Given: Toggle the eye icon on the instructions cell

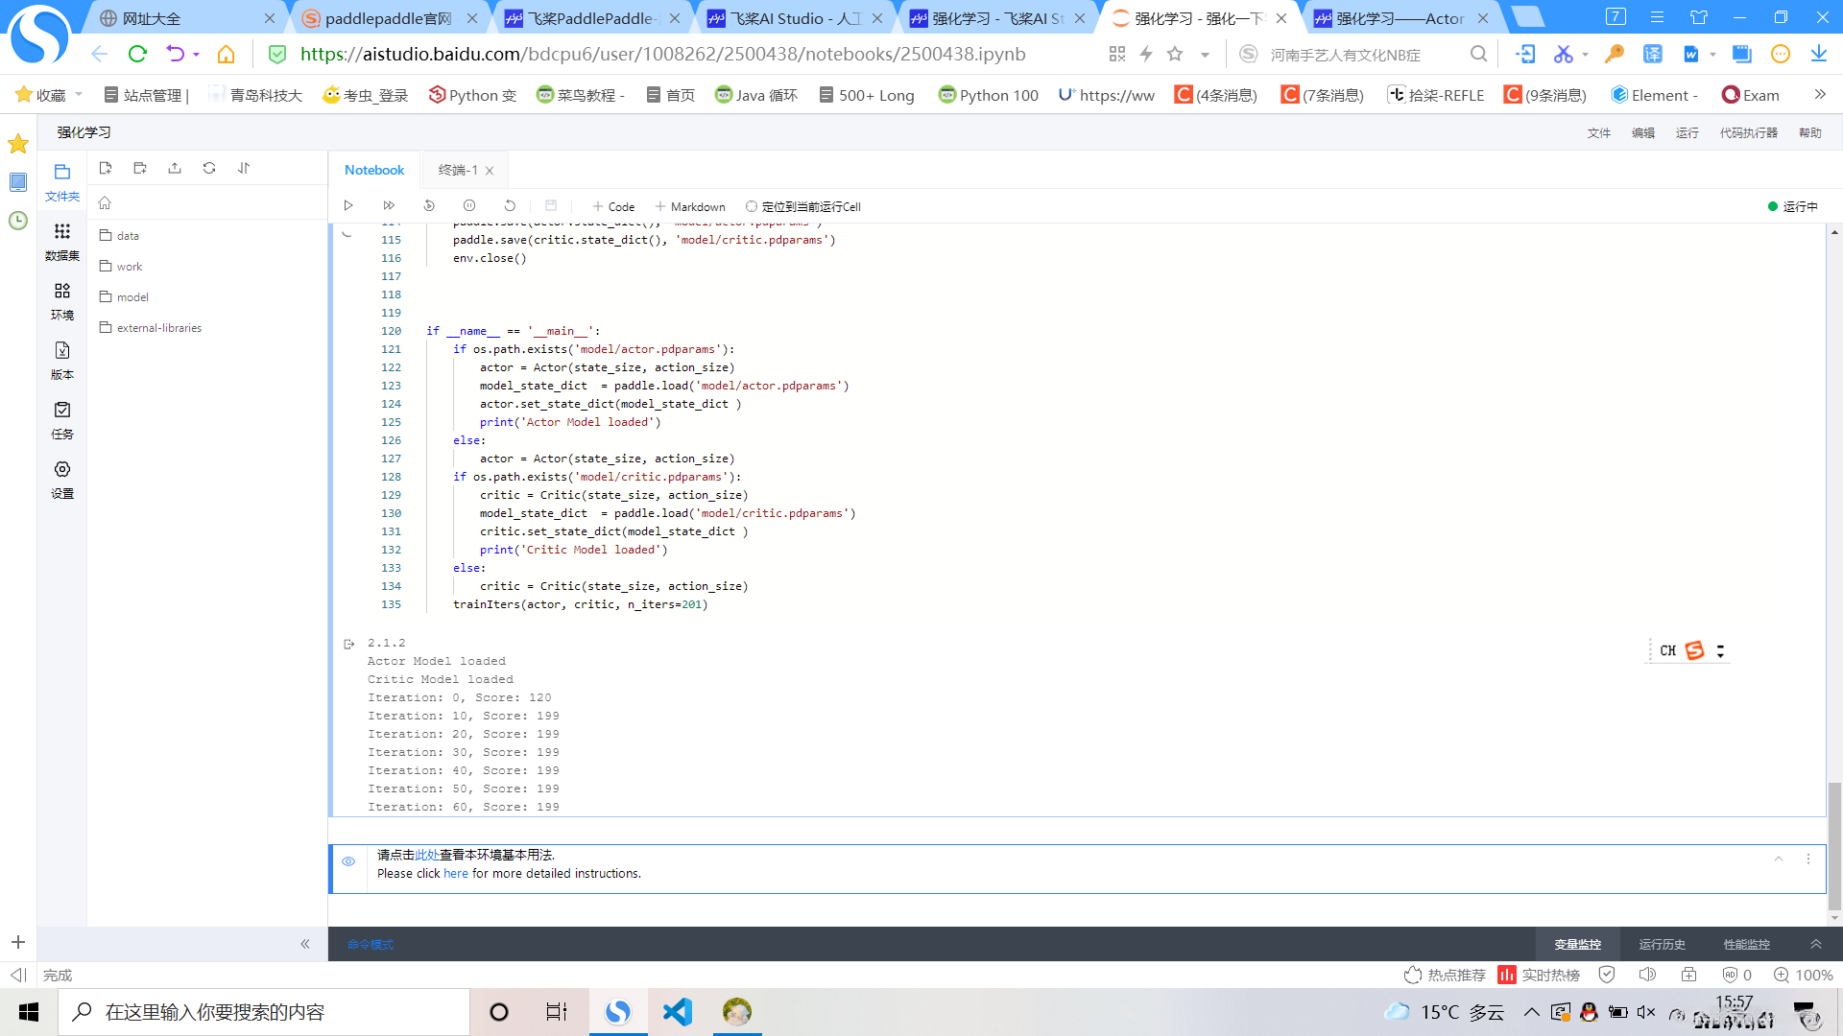Looking at the screenshot, I should (x=348, y=861).
